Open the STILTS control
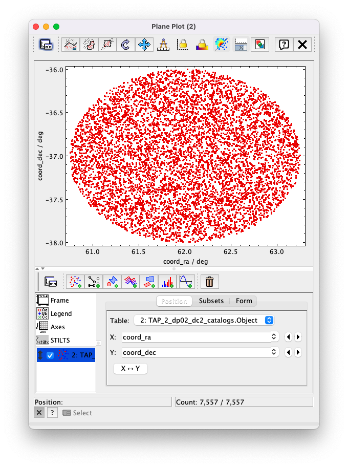This screenshot has height=467, width=348. 66,340
